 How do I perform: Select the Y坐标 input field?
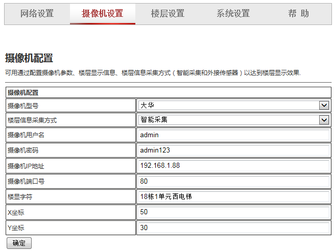coord(234,228)
